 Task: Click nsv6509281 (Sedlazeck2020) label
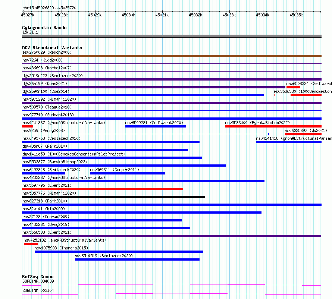[154, 123]
